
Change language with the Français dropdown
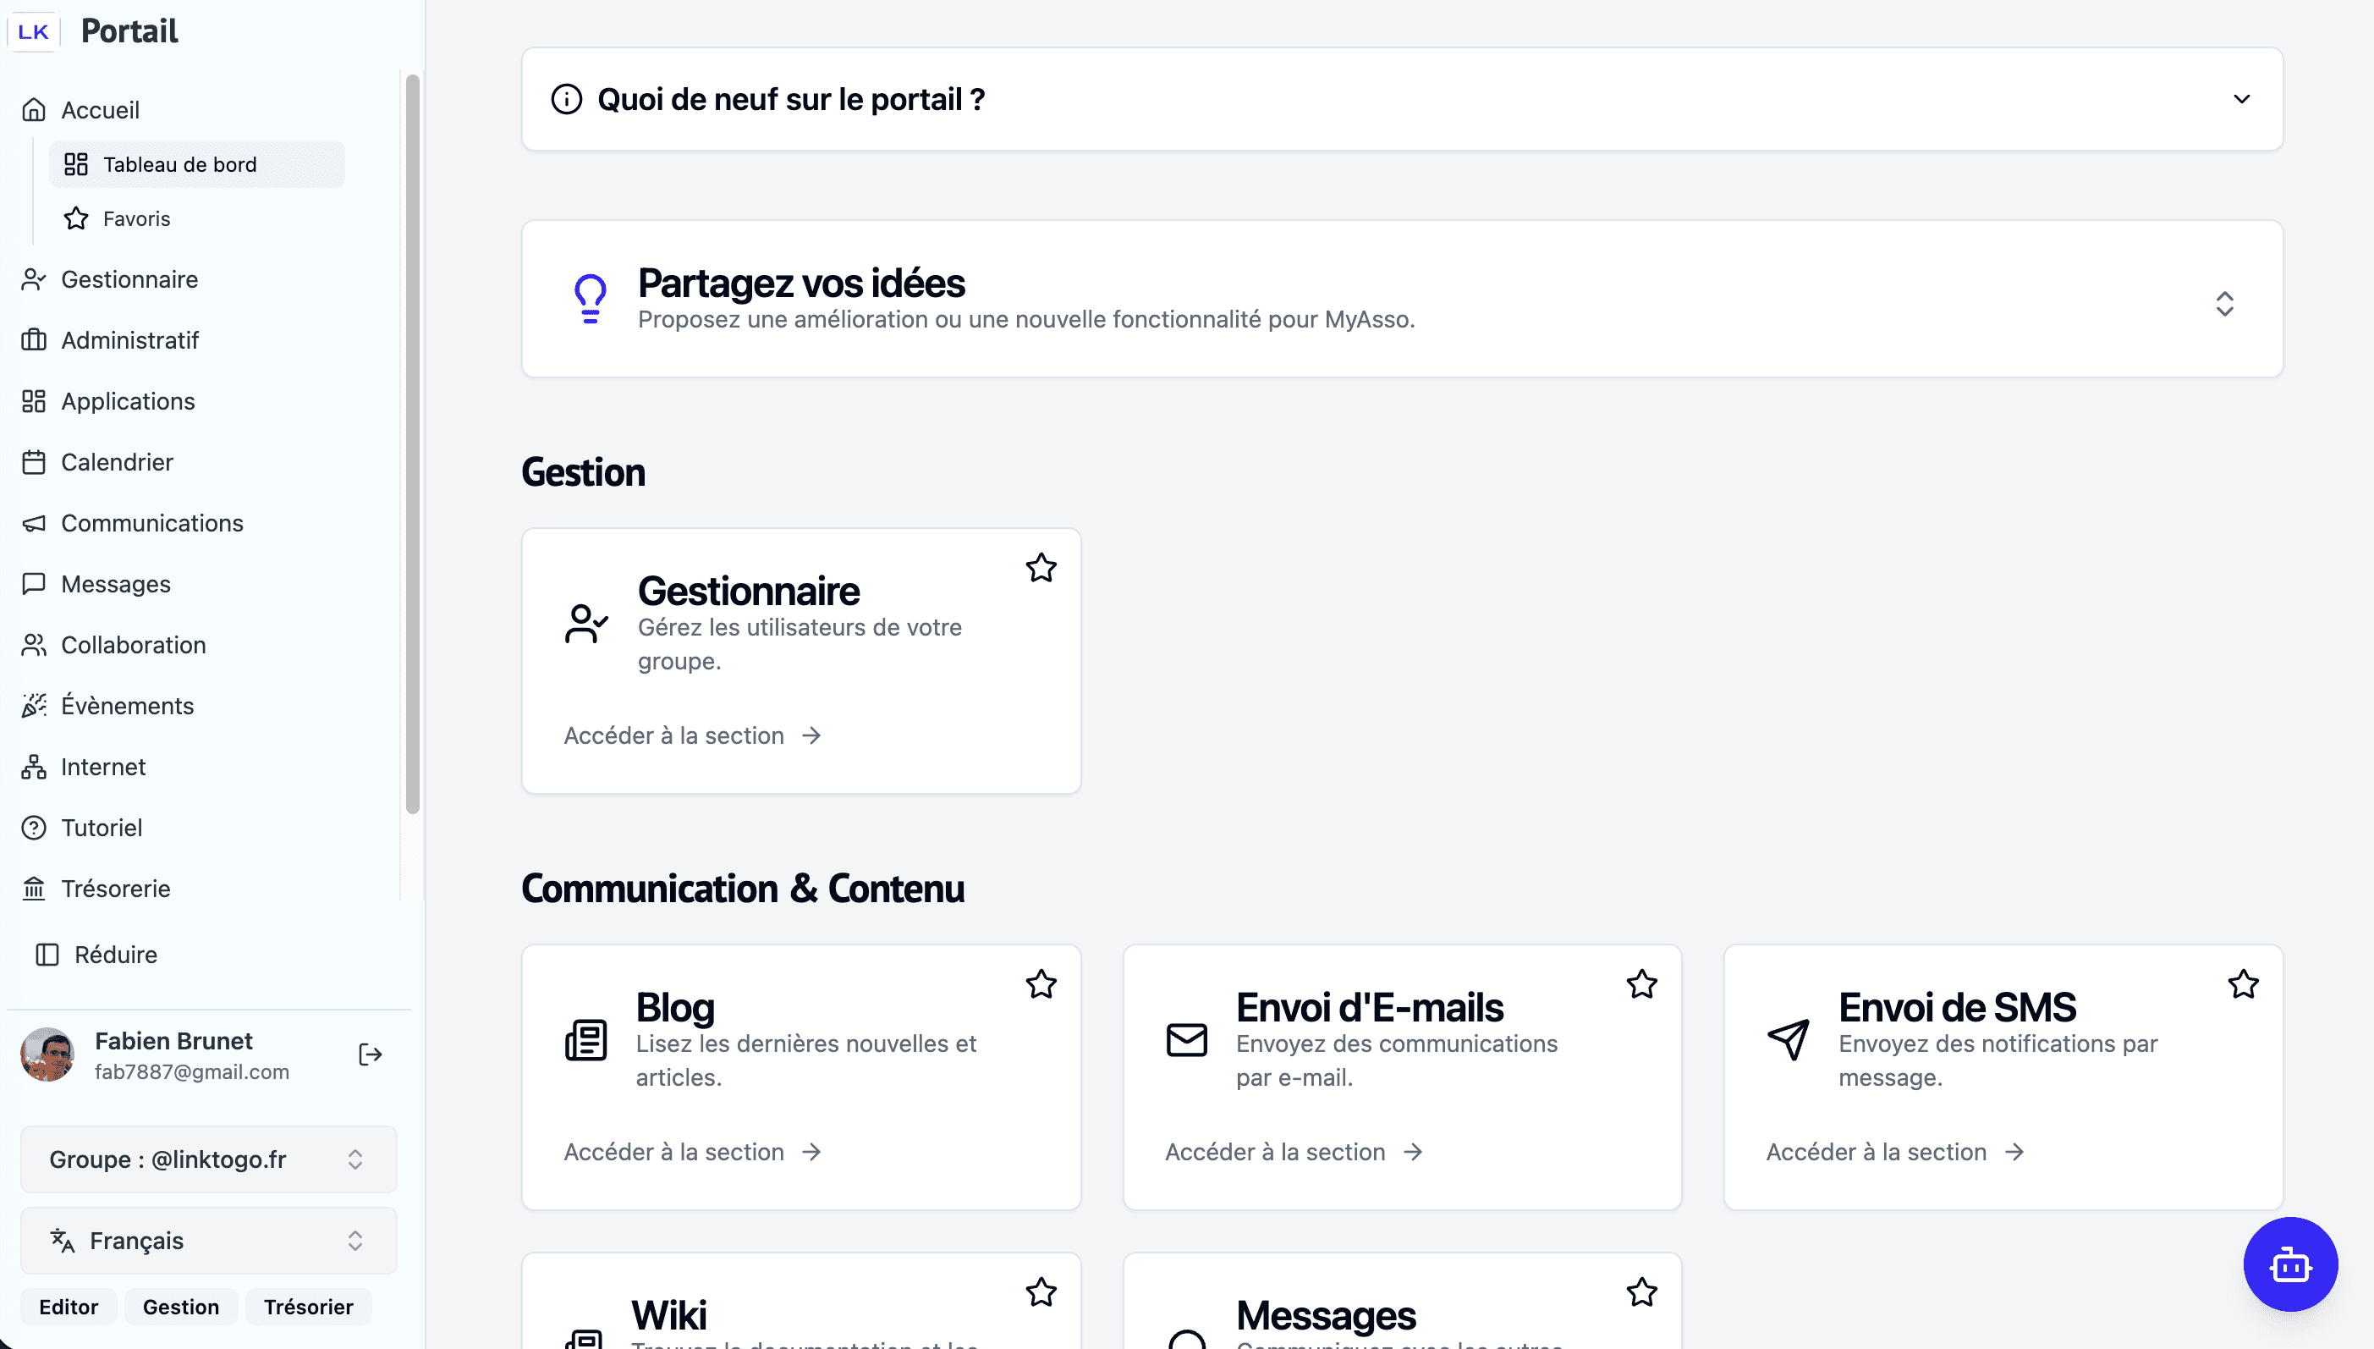206,1241
